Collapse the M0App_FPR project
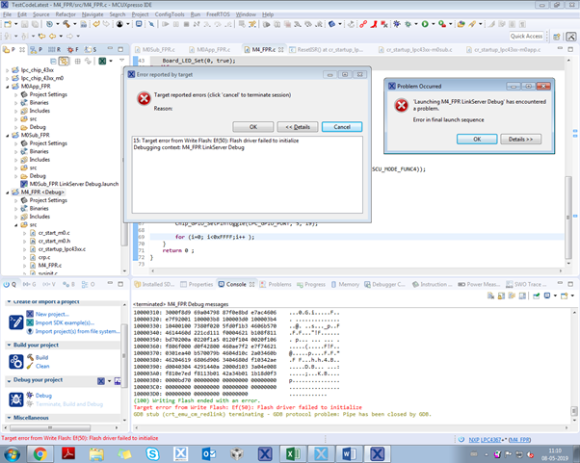Image resolution: width=580 pixels, height=463 pixels. click(8, 87)
